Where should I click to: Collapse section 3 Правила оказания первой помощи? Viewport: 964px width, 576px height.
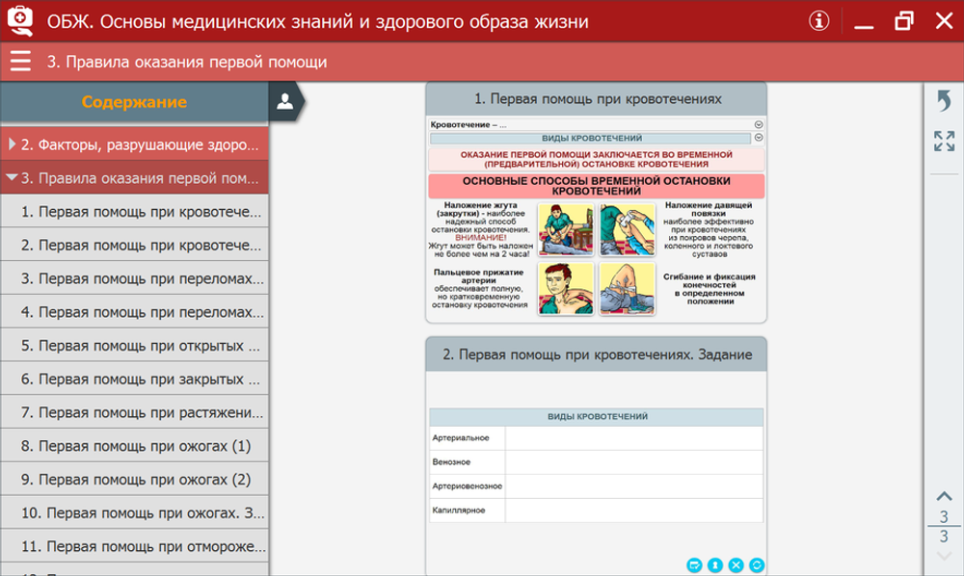[135, 178]
